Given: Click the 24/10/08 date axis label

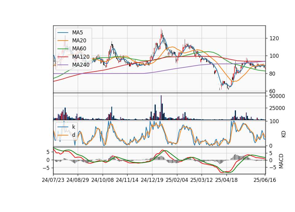Looking at the screenshot, I should pyautogui.click(x=103, y=180).
